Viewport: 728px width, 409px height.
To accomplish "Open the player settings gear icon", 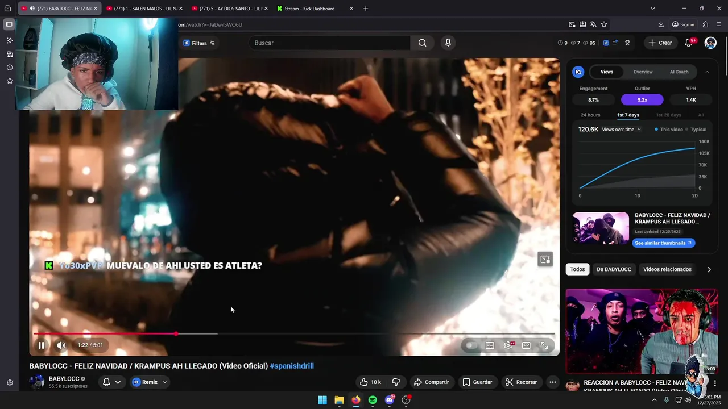I will pos(508,345).
